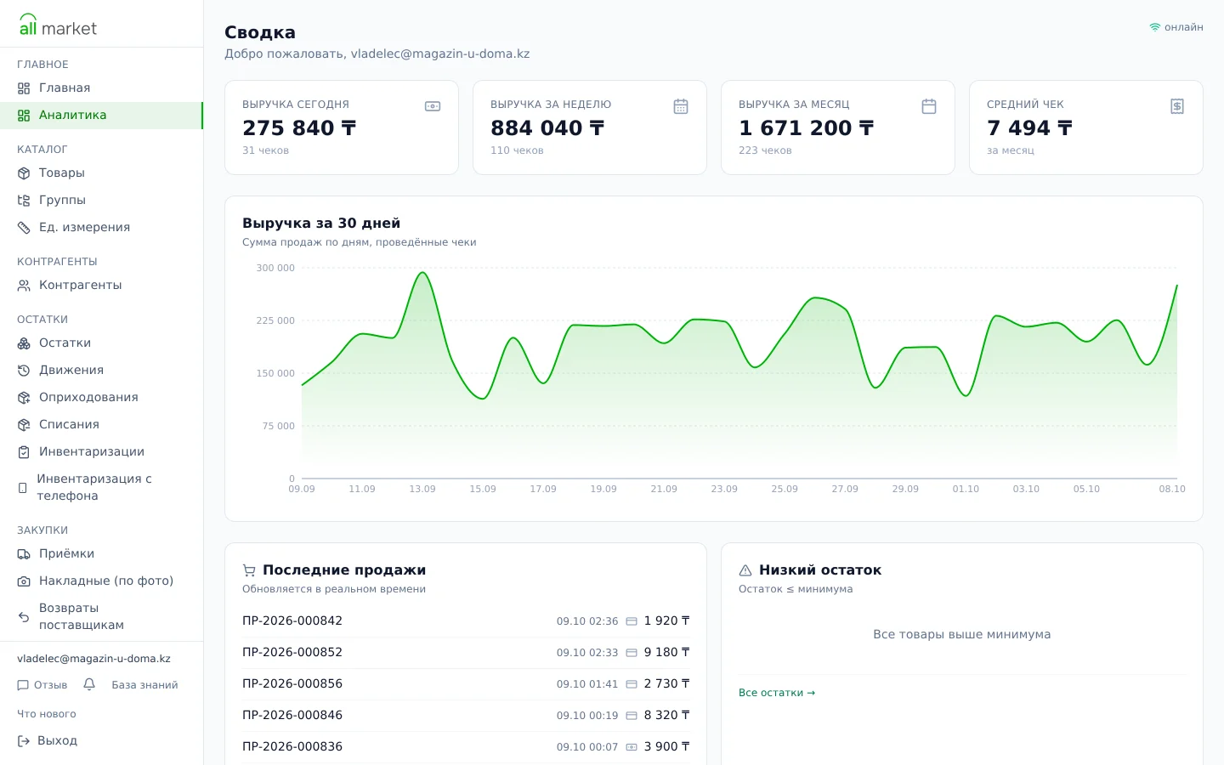This screenshot has width=1224, height=765.
Task: Go to Движения
Action: pyautogui.click(x=101, y=371)
